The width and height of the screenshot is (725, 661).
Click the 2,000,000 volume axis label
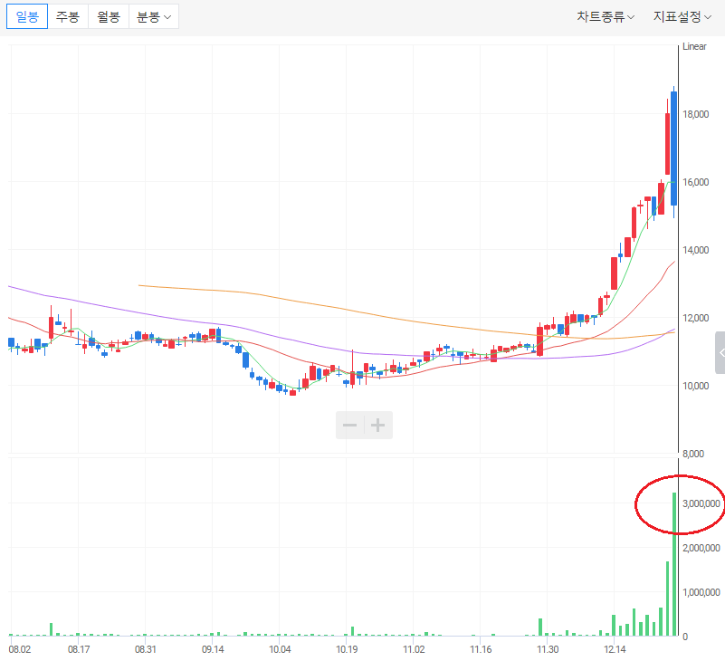coord(701,548)
